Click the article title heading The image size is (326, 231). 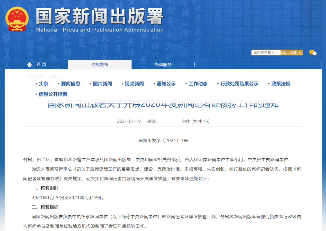pyautogui.click(x=163, y=104)
